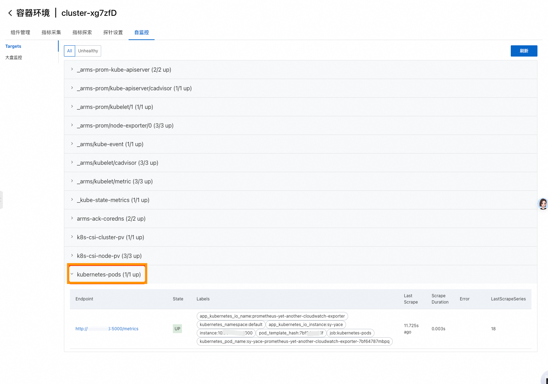548x384 pixels.
Task: Switch to the 组件管理 tab
Action: coord(20,32)
